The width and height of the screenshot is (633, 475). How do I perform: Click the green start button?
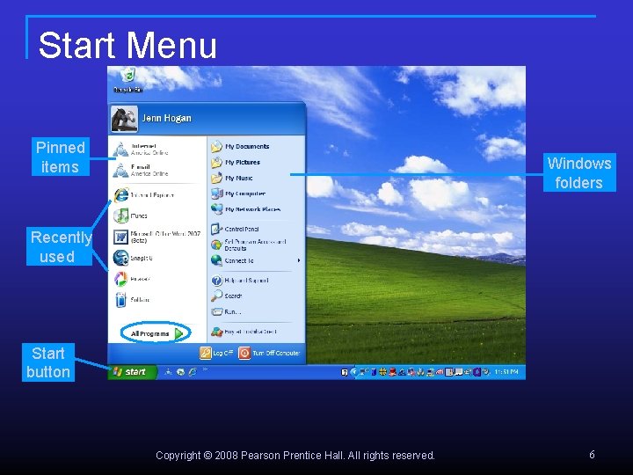132,371
